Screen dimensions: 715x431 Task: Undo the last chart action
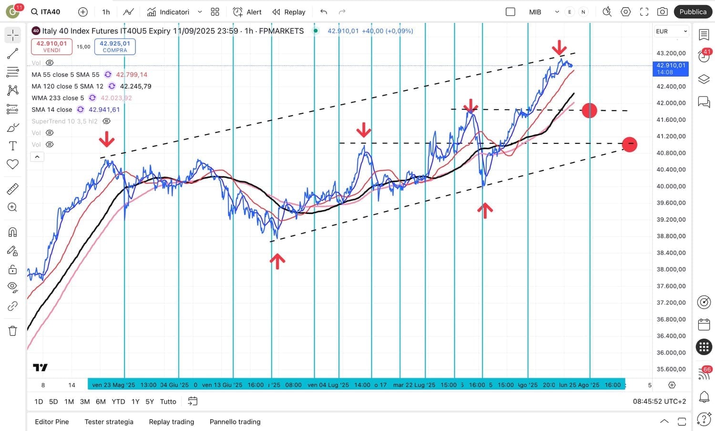pyautogui.click(x=324, y=12)
